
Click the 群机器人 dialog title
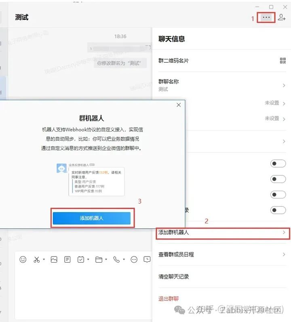pos(91,118)
